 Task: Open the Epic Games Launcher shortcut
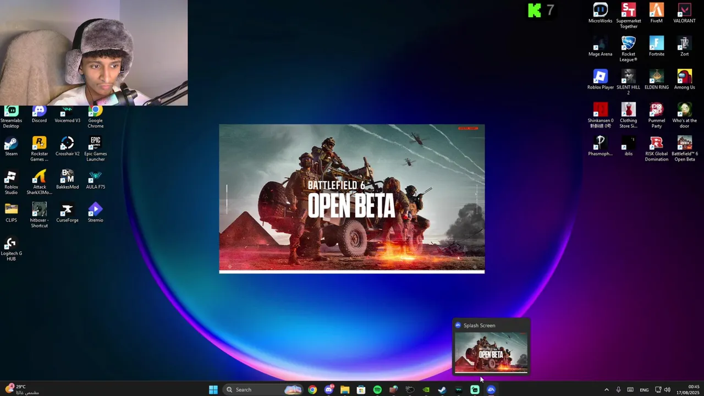tap(95, 150)
